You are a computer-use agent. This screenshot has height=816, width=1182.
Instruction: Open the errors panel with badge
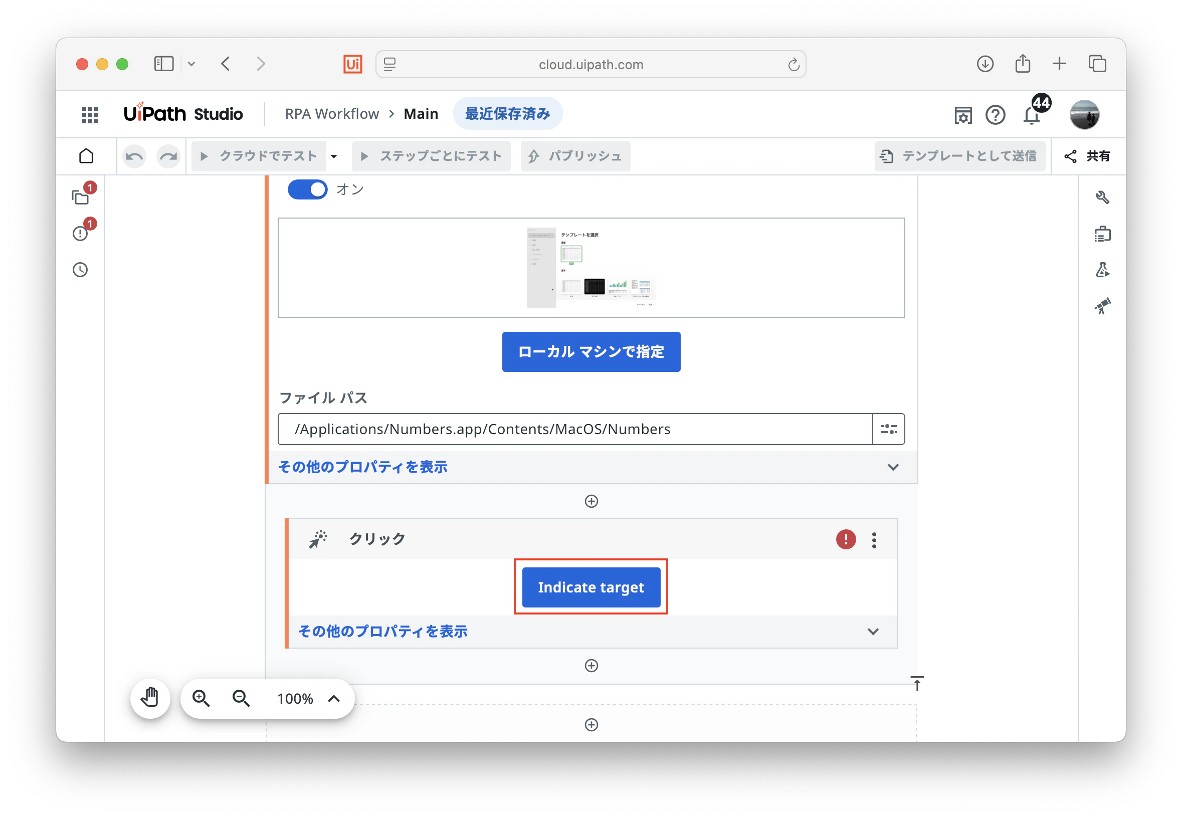click(81, 233)
